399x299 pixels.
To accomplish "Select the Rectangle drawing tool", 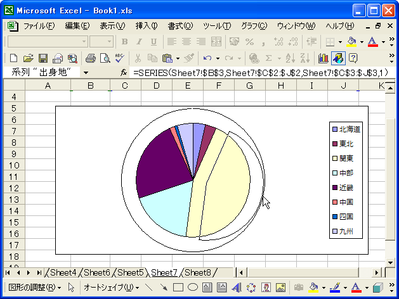I will pos(178,288).
